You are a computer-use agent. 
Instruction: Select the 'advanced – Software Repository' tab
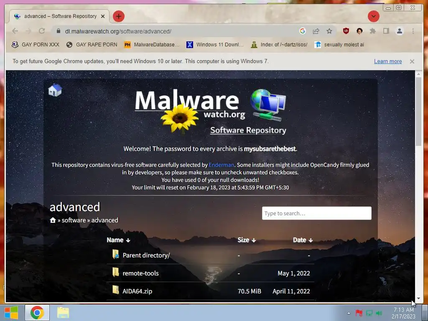coord(59,16)
